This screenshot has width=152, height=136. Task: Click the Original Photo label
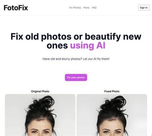coord(40,91)
